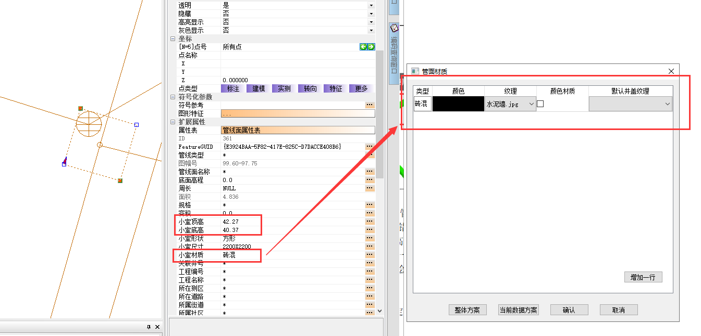Click the 增加一行 button
This screenshot has height=336, width=701.
pyautogui.click(x=643, y=277)
